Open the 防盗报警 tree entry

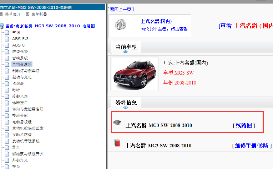(20, 51)
